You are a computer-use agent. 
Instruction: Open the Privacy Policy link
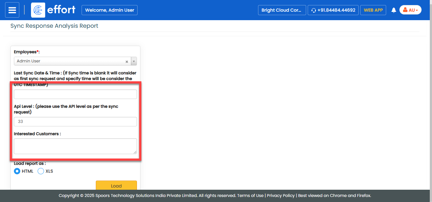[281, 196]
